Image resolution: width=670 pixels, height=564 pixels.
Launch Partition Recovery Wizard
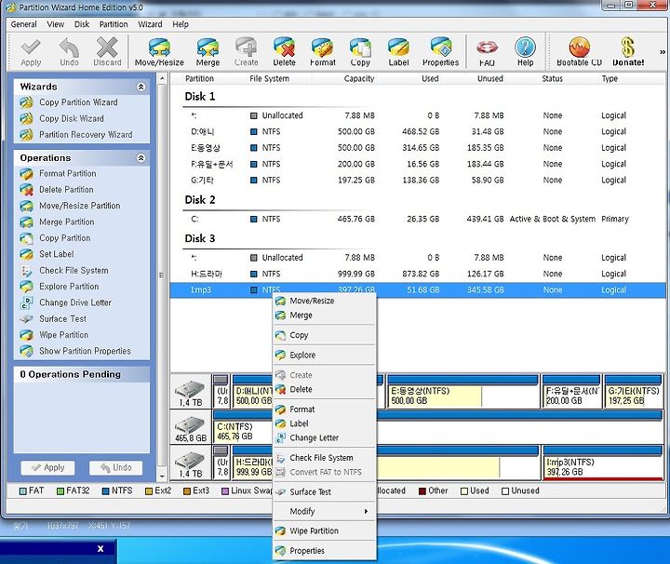pyautogui.click(x=86, y=135)
